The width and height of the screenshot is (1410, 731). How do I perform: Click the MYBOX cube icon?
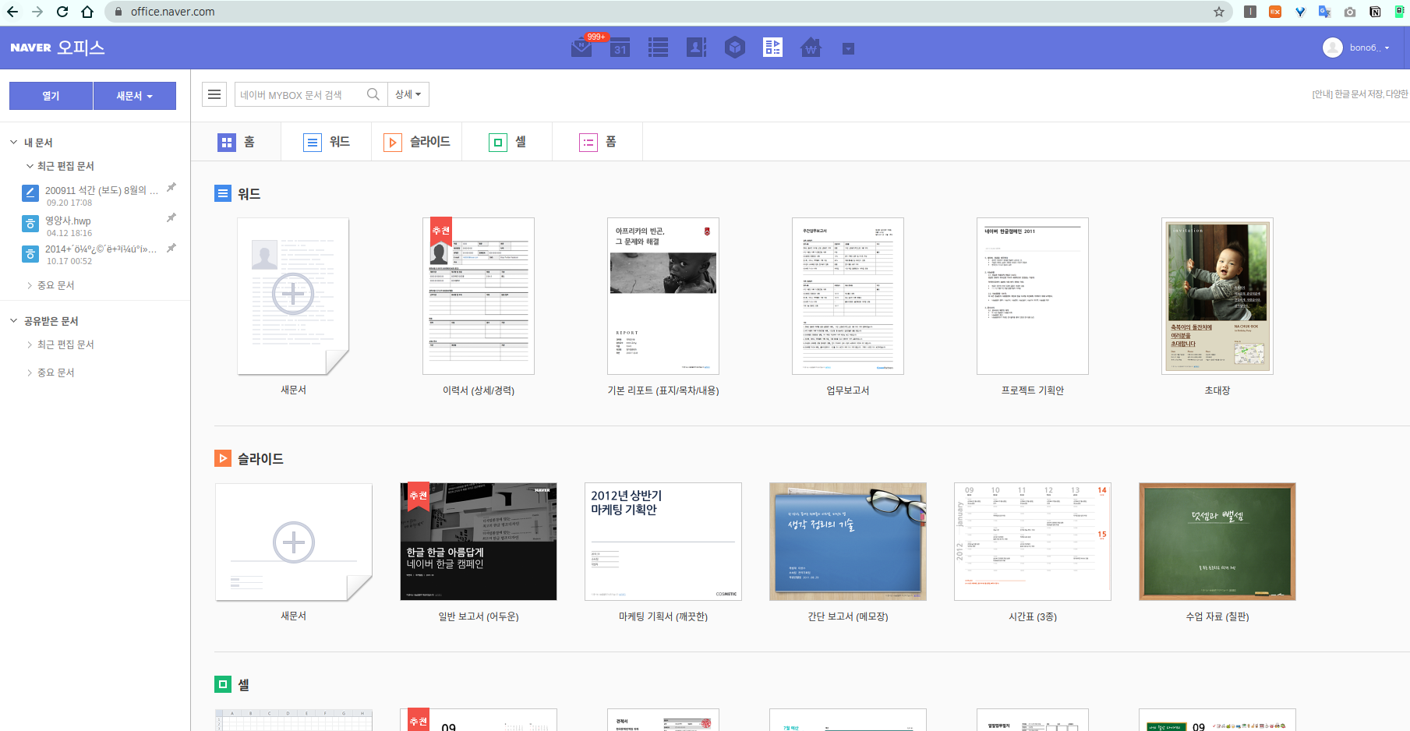tap(734, 48)
